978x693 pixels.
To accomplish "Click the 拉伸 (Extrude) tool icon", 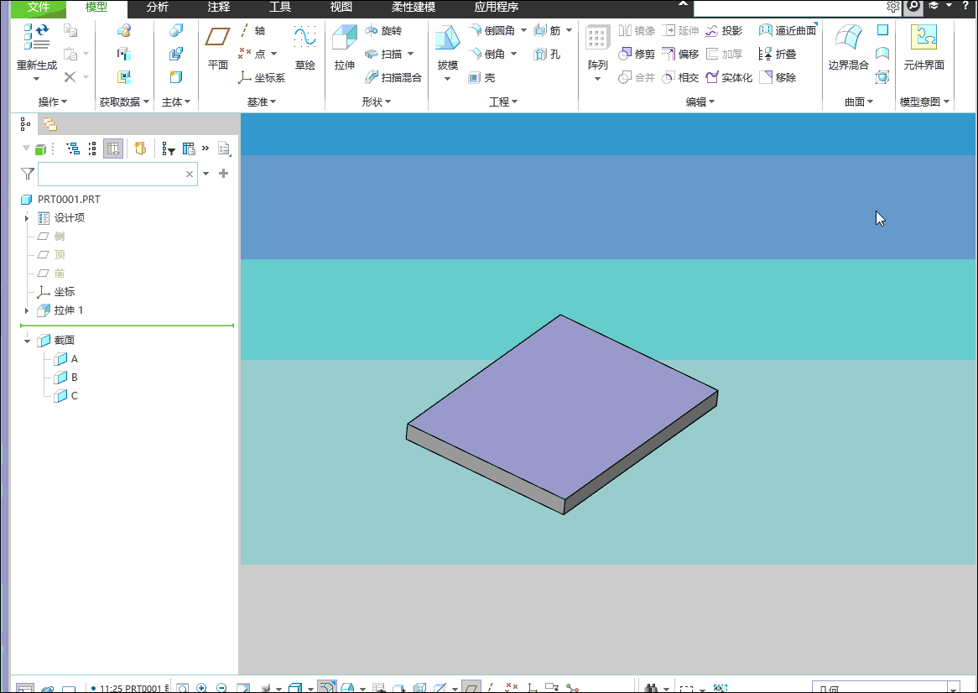I will (344, 39).
